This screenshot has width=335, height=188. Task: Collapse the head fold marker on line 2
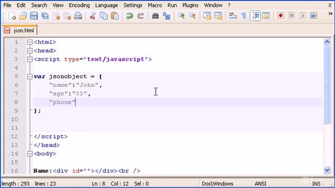30,51
